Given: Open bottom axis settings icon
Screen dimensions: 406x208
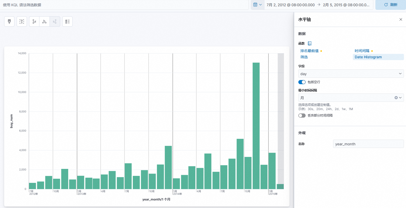Looking at the screenshot, I should (x=44, y=21).
